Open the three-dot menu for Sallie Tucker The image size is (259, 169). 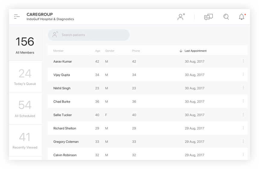tap(243, 115)
